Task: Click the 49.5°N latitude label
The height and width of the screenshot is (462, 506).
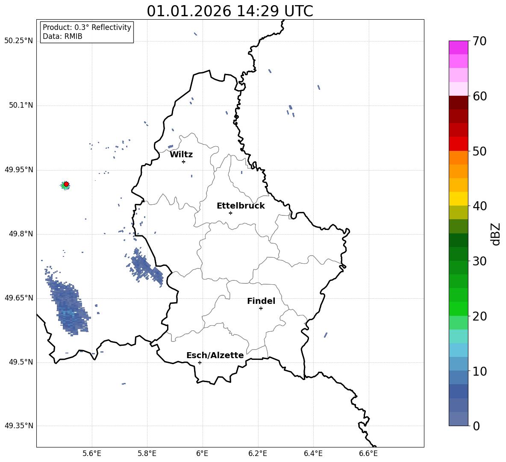Action: 21,362
